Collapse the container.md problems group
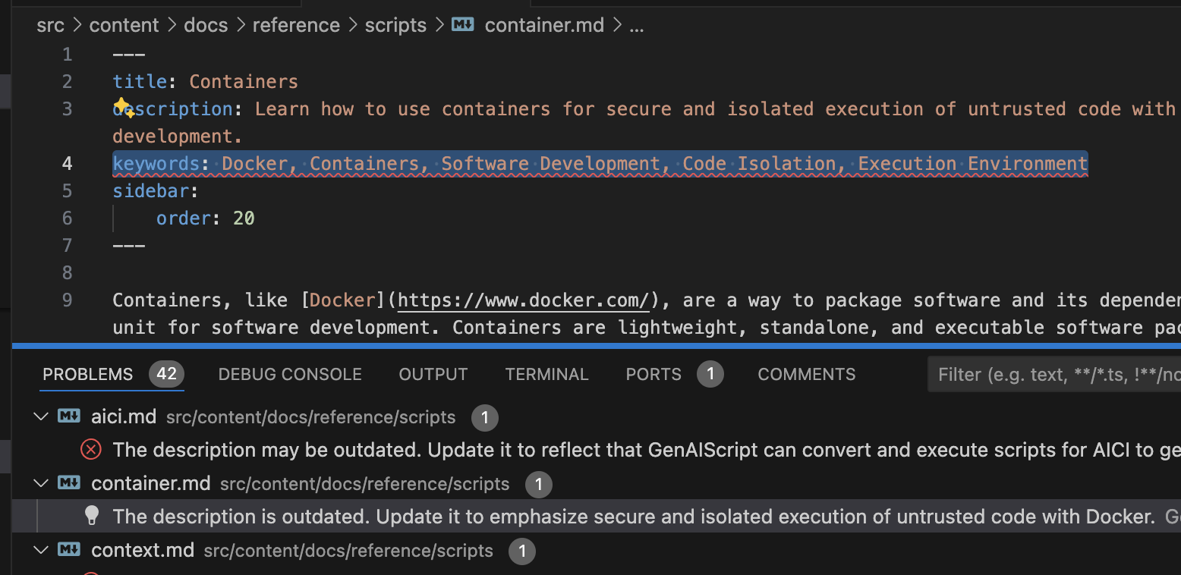This screenshot has height=575, width=1181. [x=40, y=483]
